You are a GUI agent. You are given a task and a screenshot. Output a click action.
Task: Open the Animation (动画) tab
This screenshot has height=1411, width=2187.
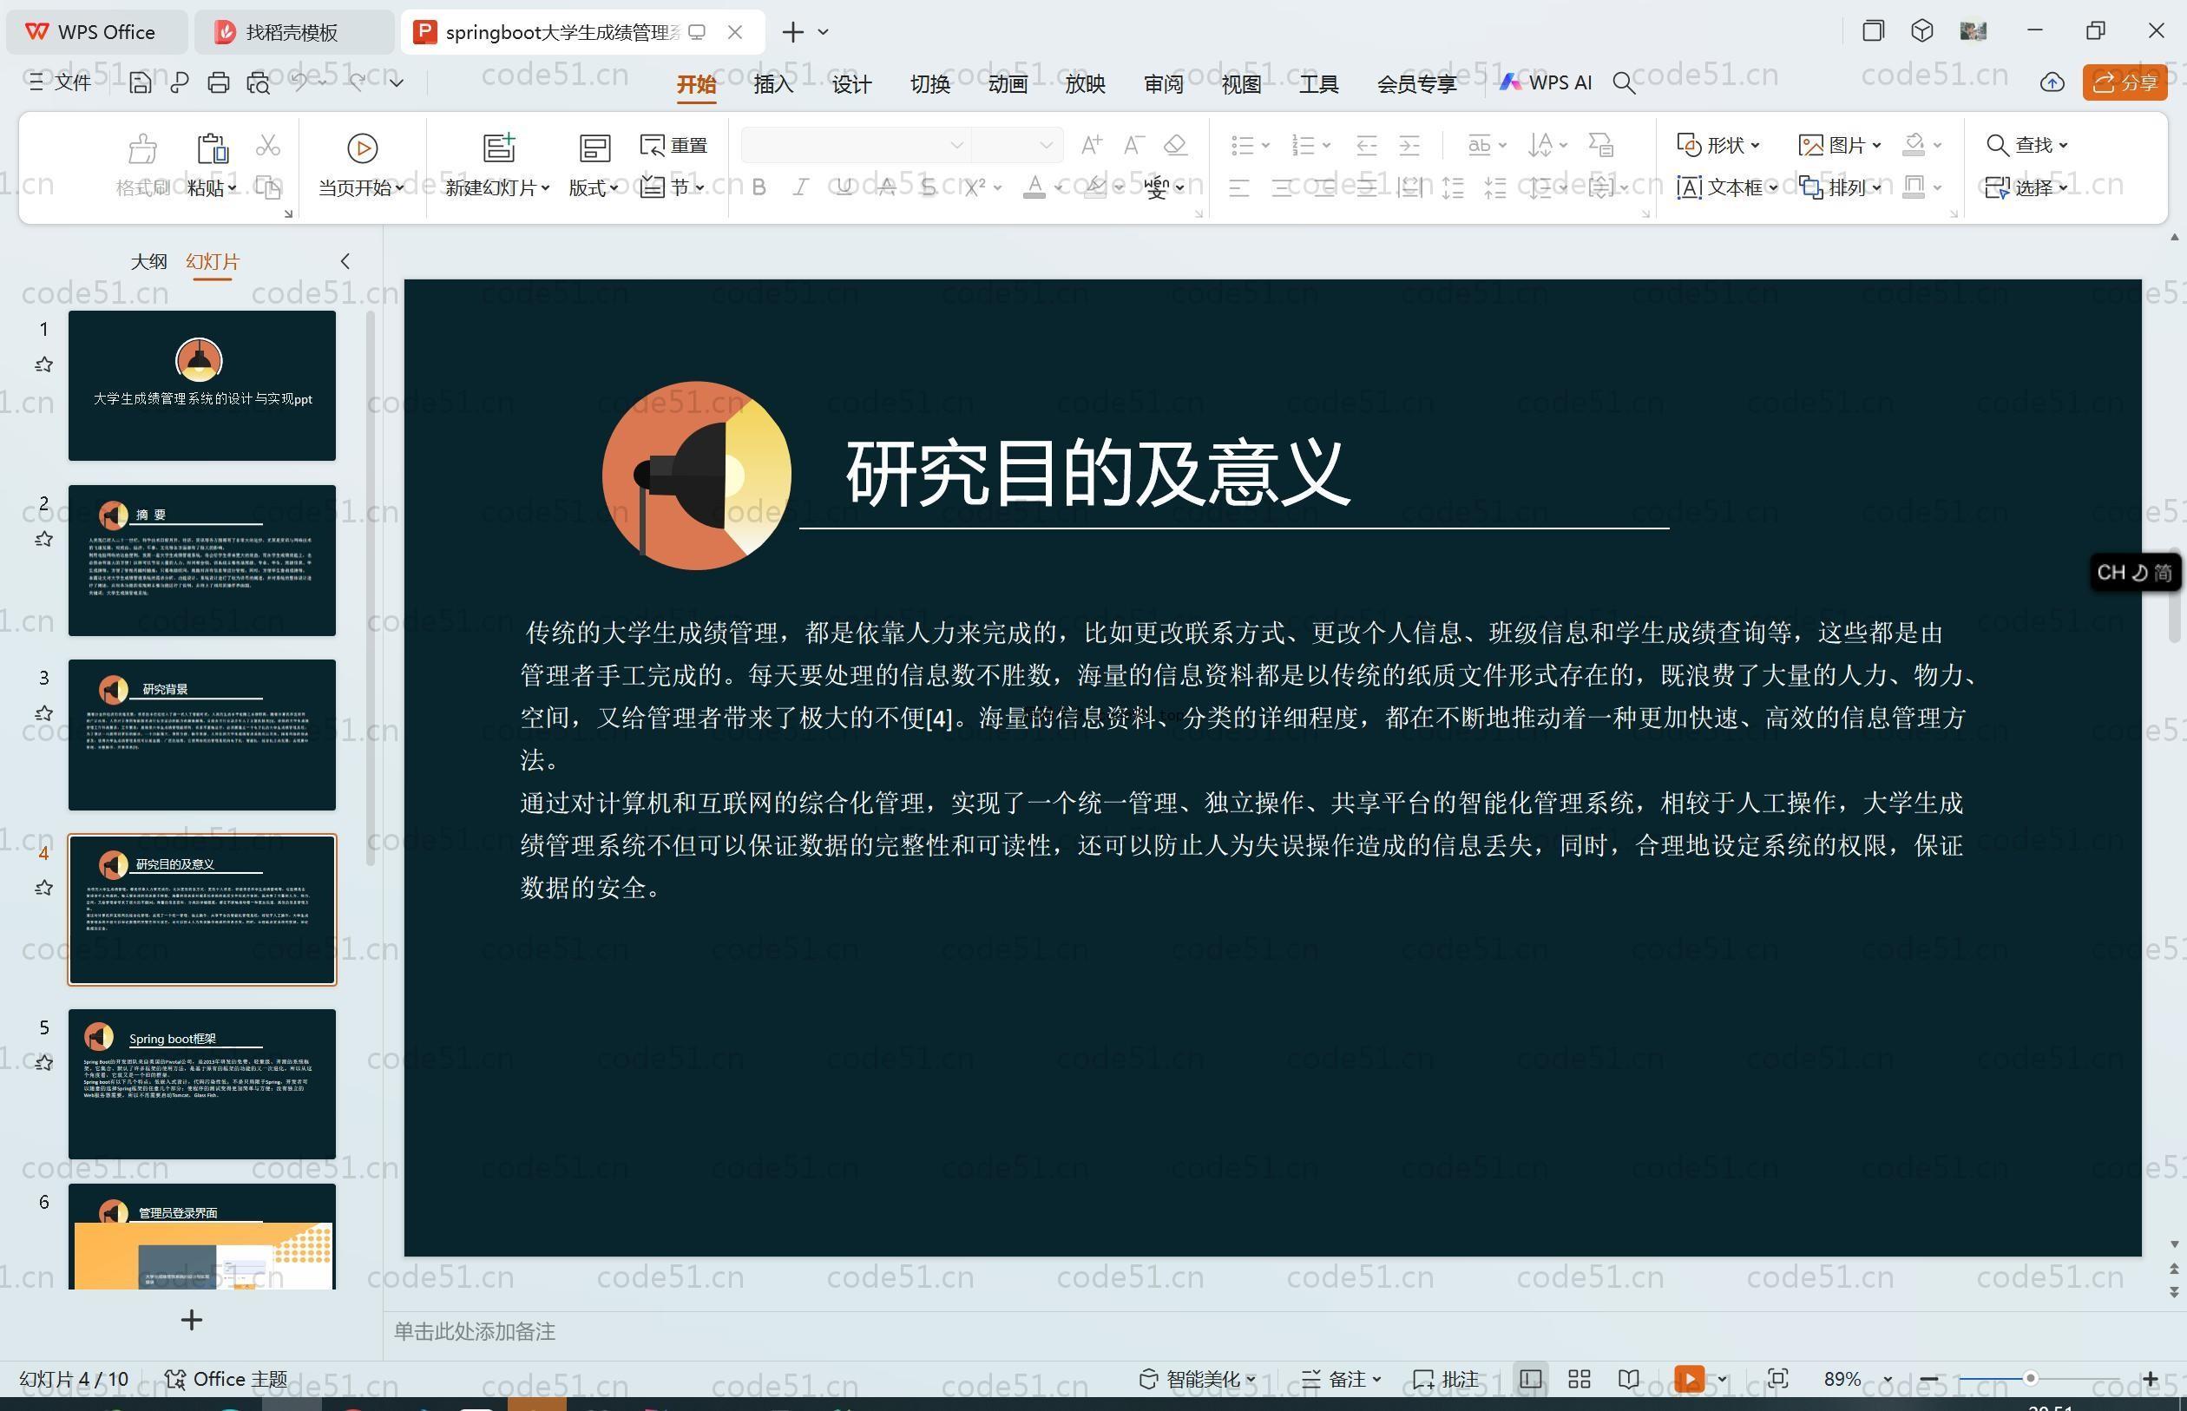1008,84
